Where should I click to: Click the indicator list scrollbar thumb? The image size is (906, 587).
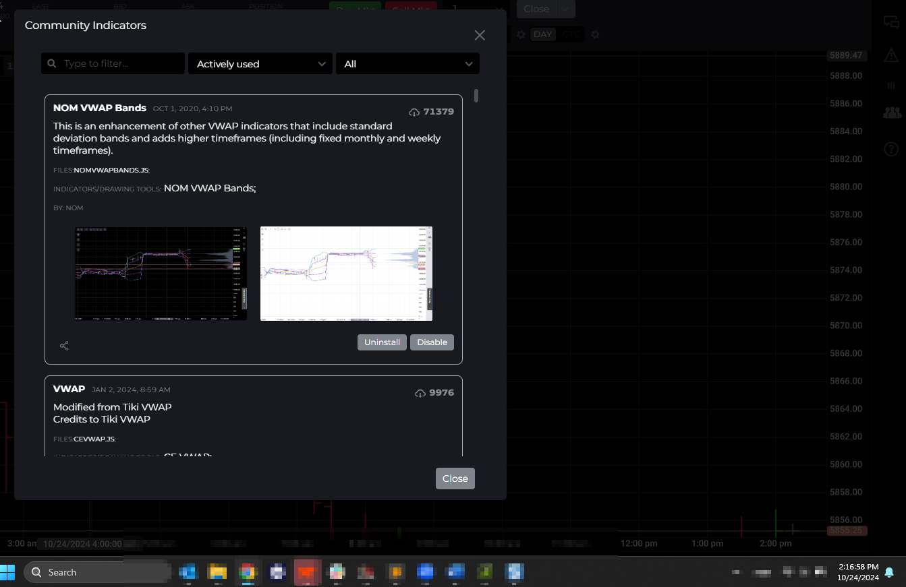(476, 96)
